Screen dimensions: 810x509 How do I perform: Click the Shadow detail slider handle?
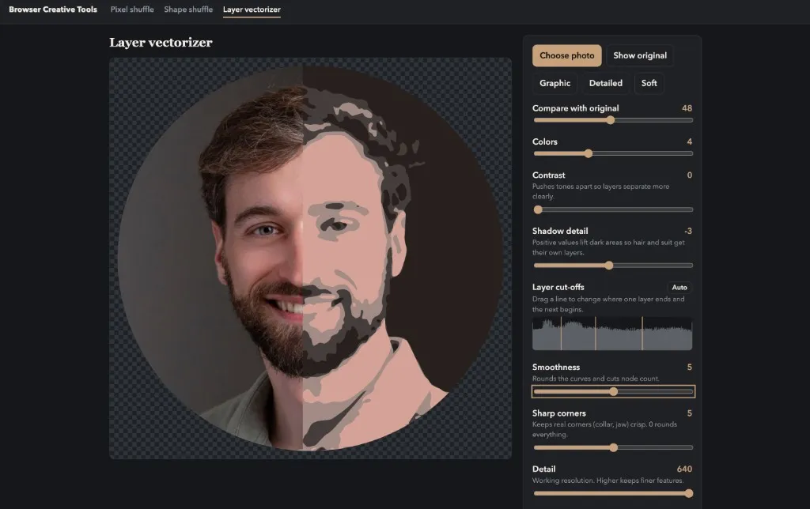pos(609,266)
